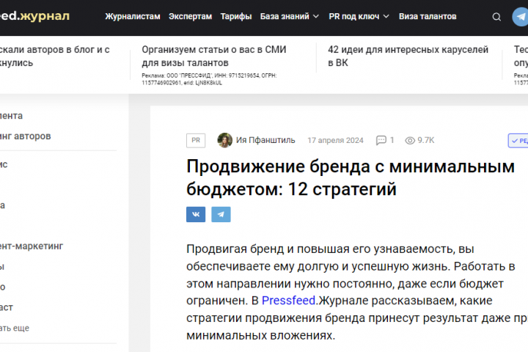Open the search magnifier icon
The image size is (528, 352).
point(496,17)
